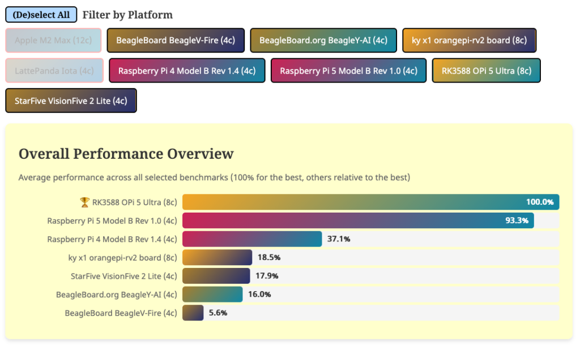This screenshot has width=580, height=346.
Task: Deselect the RK3588 OPi 5 Ultra filter chip
Action: pos(486,71)
